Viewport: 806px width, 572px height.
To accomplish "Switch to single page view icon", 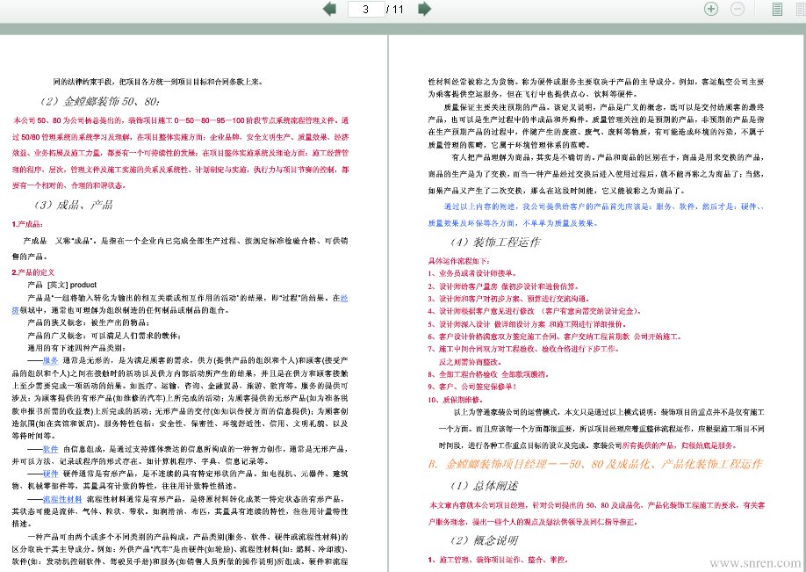I will [x=777, y=9].
